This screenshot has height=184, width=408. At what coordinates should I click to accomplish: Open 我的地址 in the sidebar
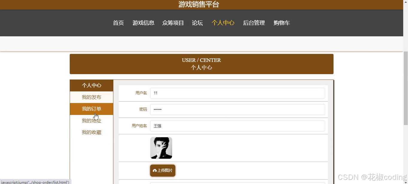(92, 121)
